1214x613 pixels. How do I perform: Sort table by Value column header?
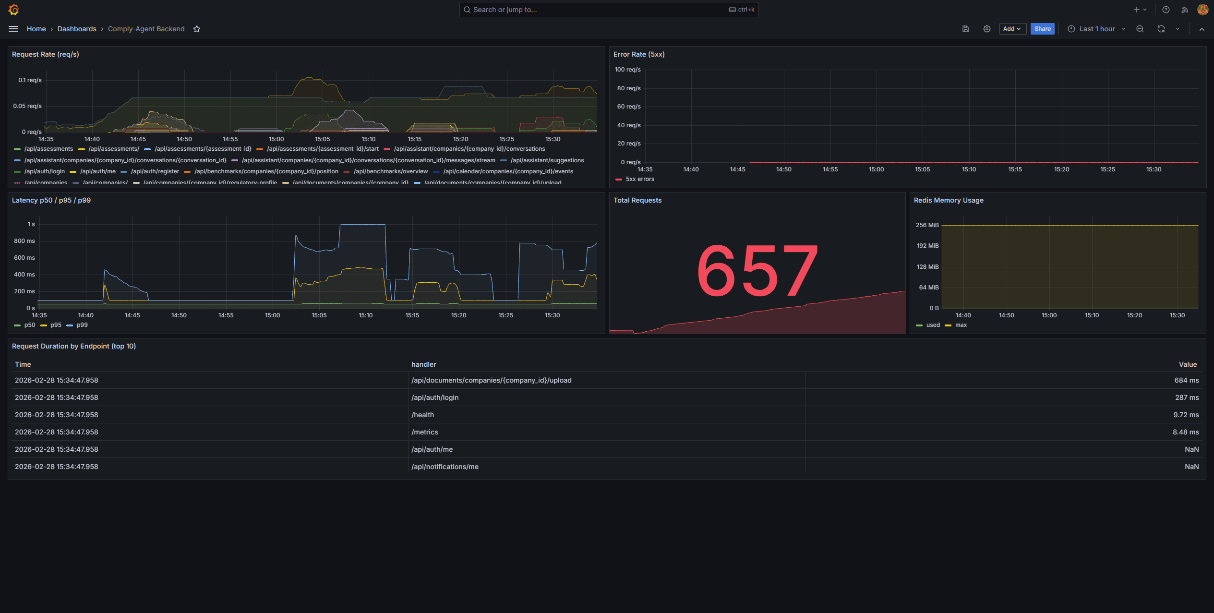(1188, 364)
